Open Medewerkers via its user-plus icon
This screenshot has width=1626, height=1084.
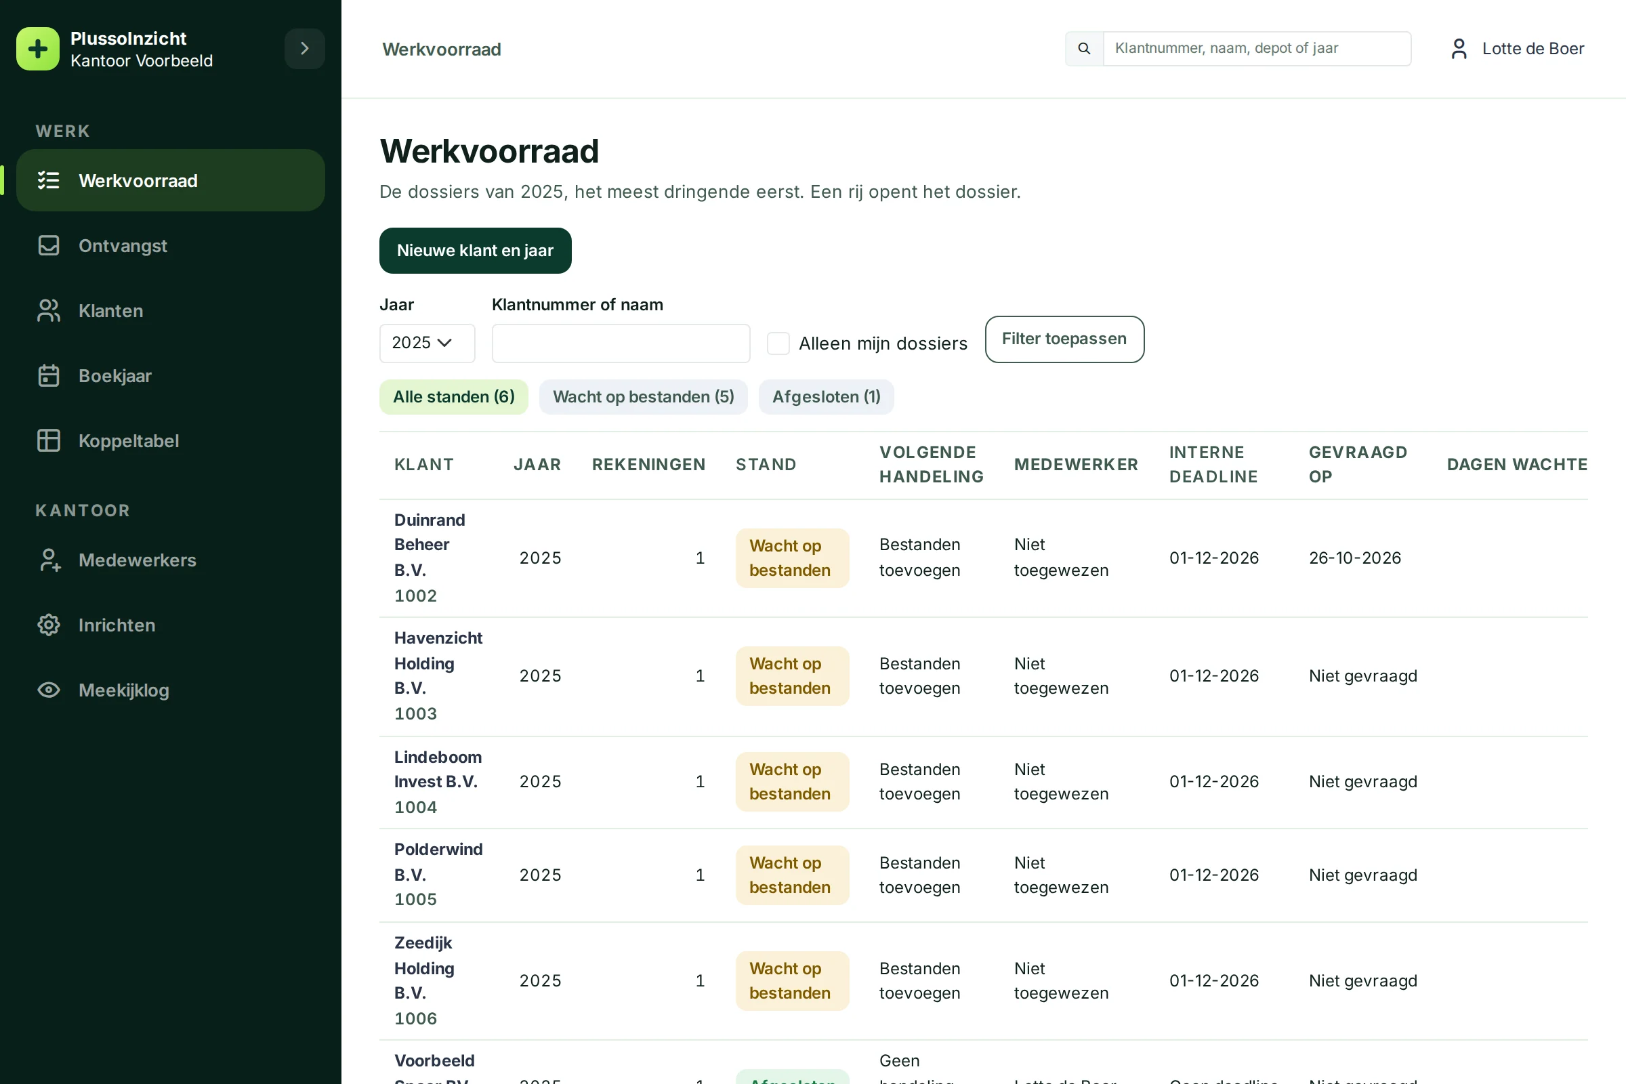48,560
